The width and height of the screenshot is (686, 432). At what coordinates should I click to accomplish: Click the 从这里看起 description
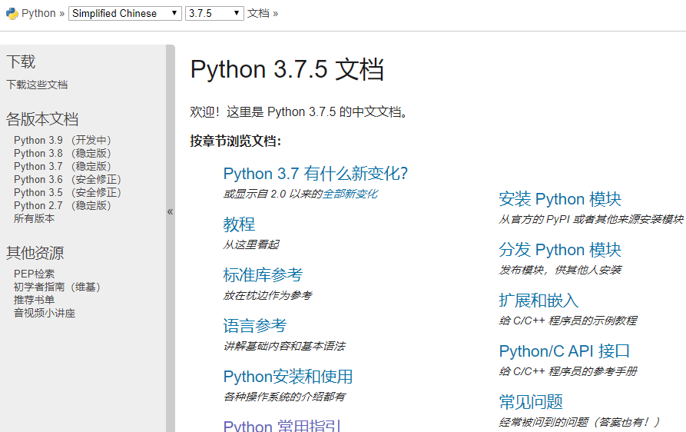(251, 244)
